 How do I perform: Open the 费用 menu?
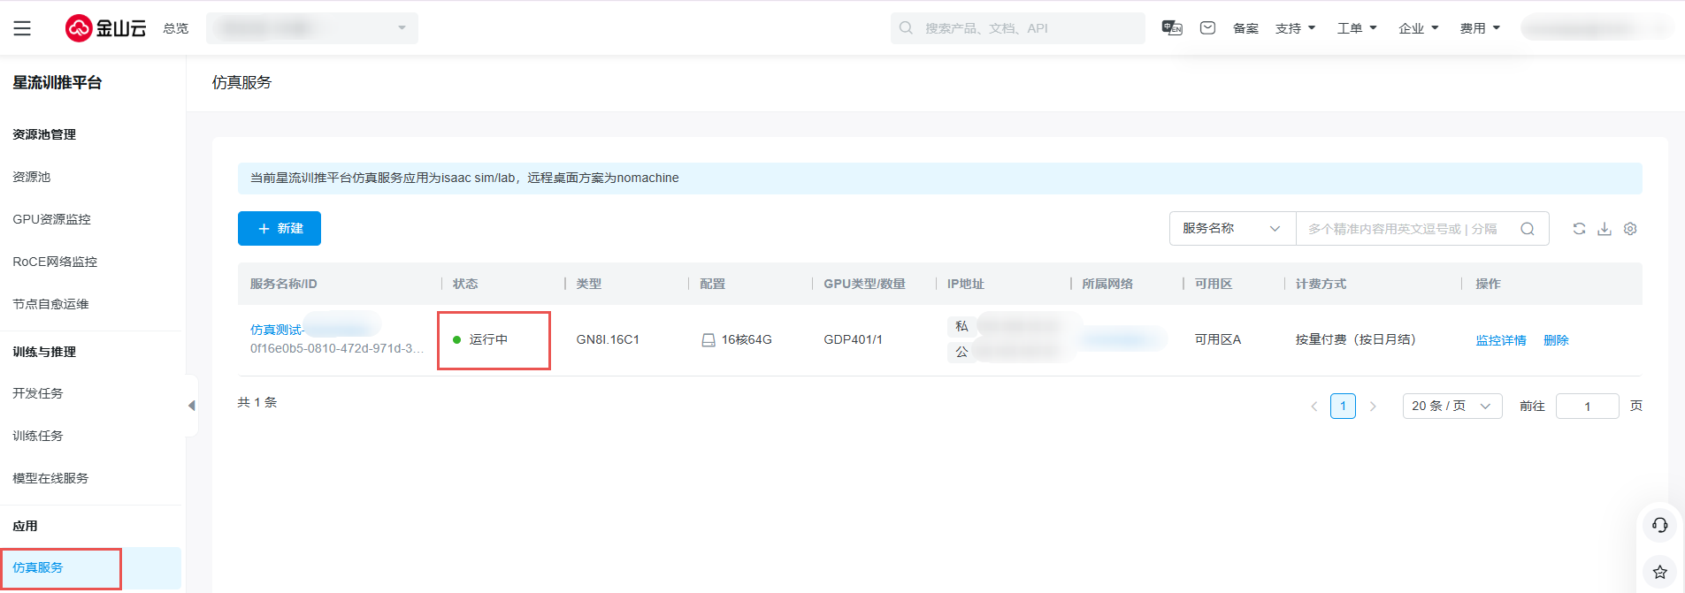[1480, 28]
